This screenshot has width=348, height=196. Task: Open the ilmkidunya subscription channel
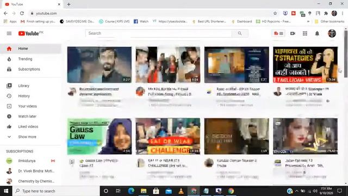pos(30,161)
